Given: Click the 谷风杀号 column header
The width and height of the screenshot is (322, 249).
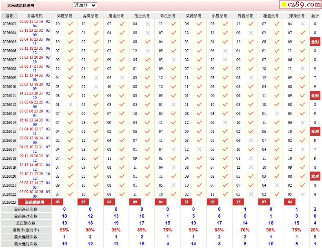Looking at the screenshot, I should (x=90, y=16).
